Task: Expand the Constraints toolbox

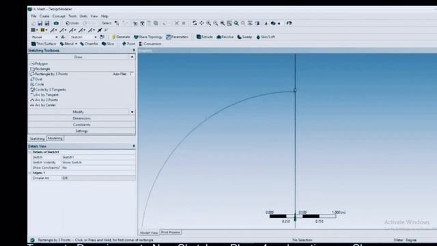Action: pos(82,124)
